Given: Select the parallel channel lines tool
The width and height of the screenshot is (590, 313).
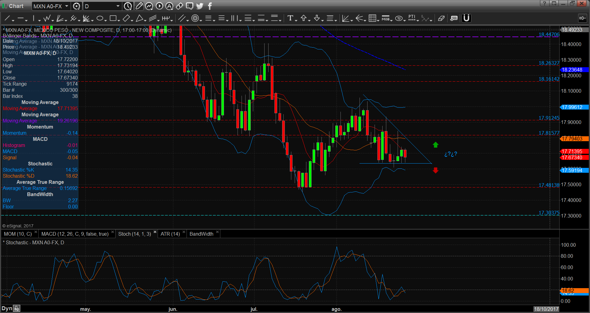Looking at the screenshot, I should [182, 18].
